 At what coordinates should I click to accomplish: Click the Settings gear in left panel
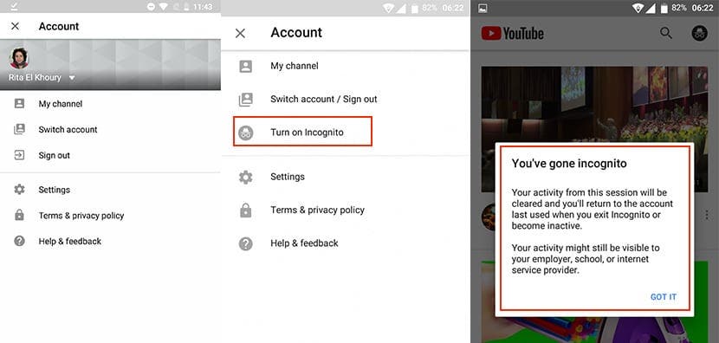(x=19, y=190)
